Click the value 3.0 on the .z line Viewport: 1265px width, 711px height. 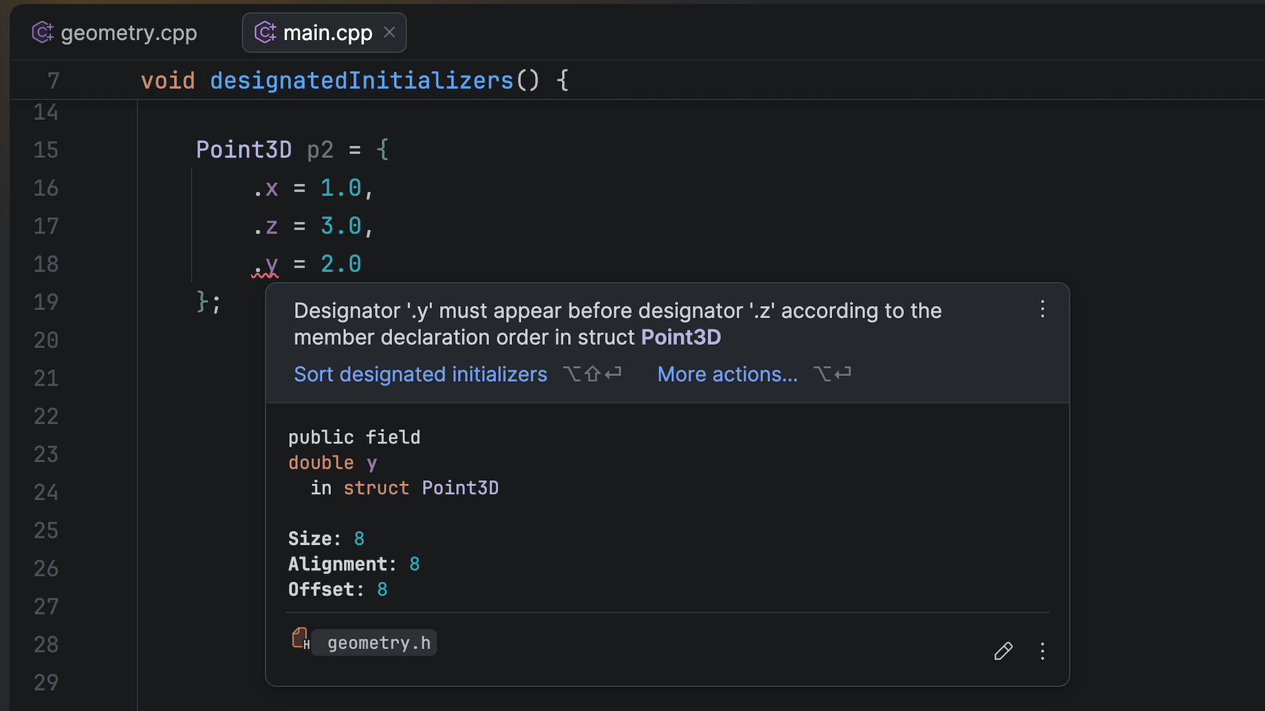pyautogui.click(x=341, y=226)
